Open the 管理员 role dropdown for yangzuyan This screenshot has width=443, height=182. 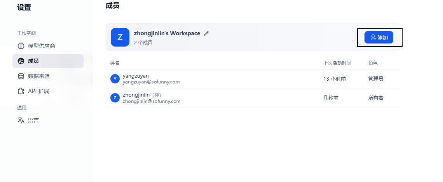[x=376, y=79]
